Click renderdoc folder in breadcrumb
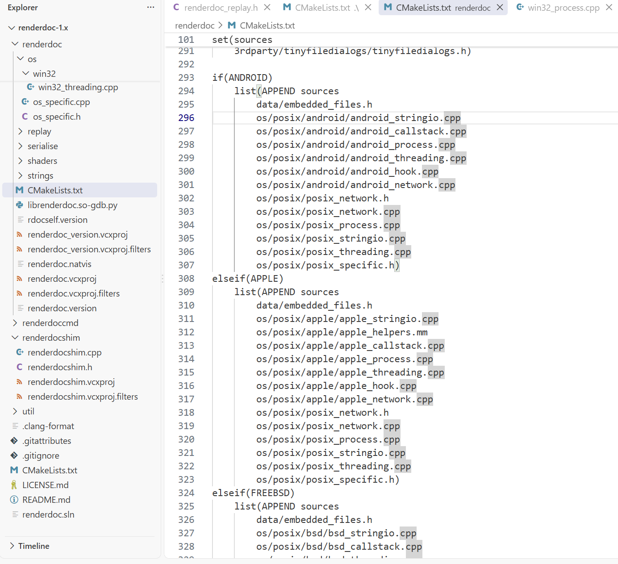 click(x=195, y=25)
